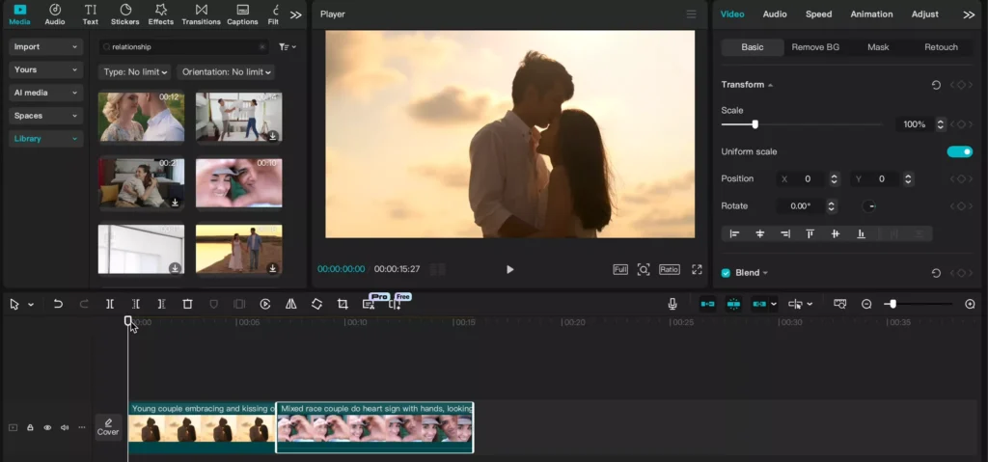Hide the video track with eye icon
988x462 pixels.
[47, 427]
